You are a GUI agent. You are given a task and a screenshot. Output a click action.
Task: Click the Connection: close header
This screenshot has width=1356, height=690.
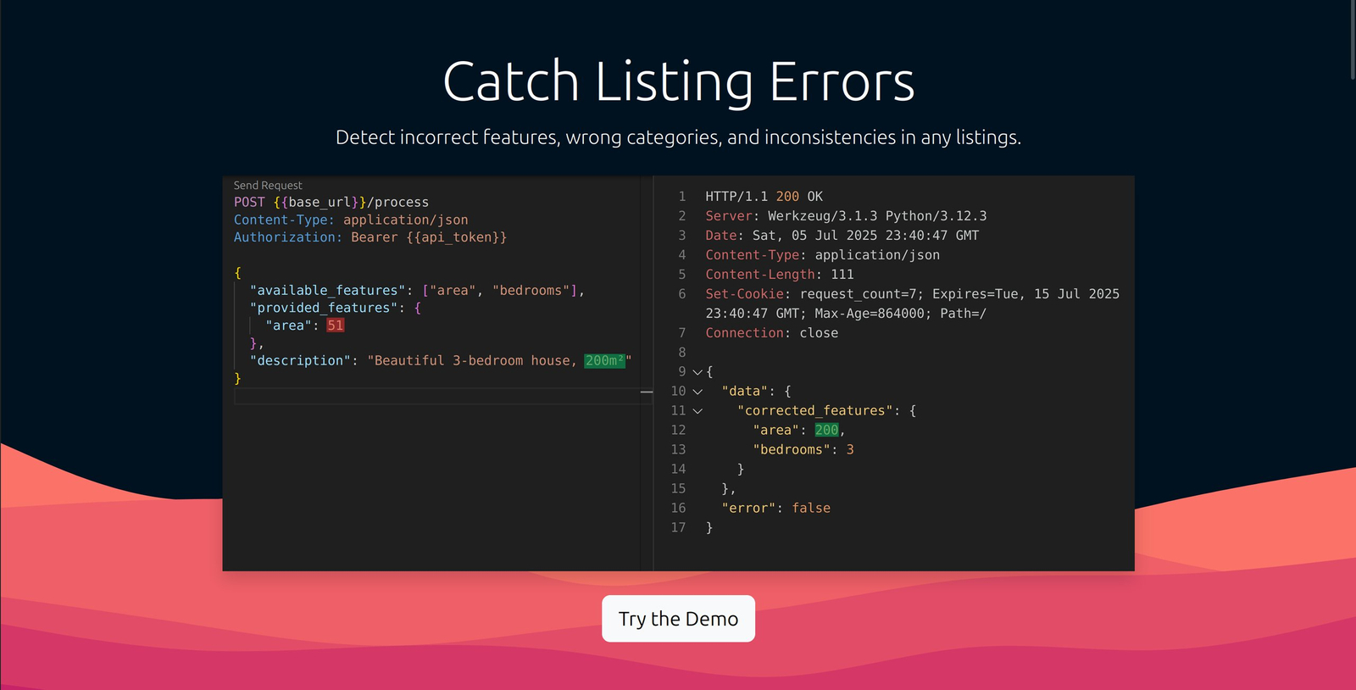[x=771, y=333]
